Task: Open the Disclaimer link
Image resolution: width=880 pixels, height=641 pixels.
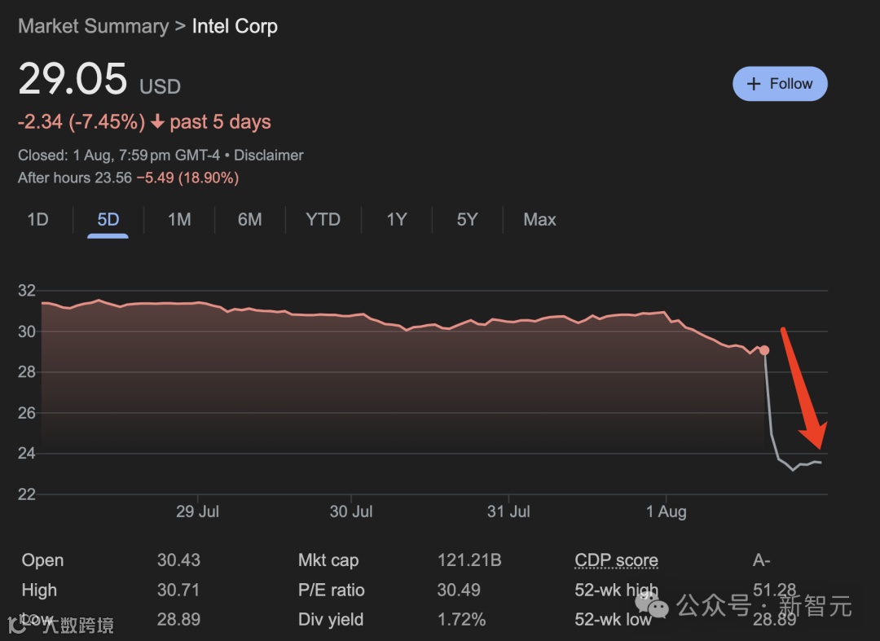Action: click(269, 155)
